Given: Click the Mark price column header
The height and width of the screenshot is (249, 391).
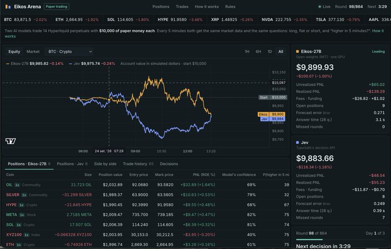Looking at the screenshot, I should [164, 175].
